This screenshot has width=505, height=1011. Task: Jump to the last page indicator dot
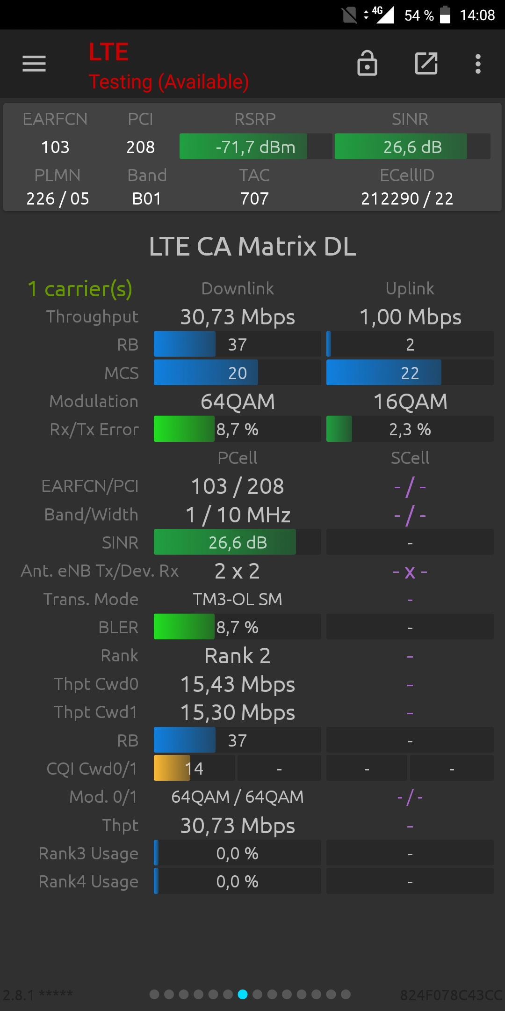[346, 994]
